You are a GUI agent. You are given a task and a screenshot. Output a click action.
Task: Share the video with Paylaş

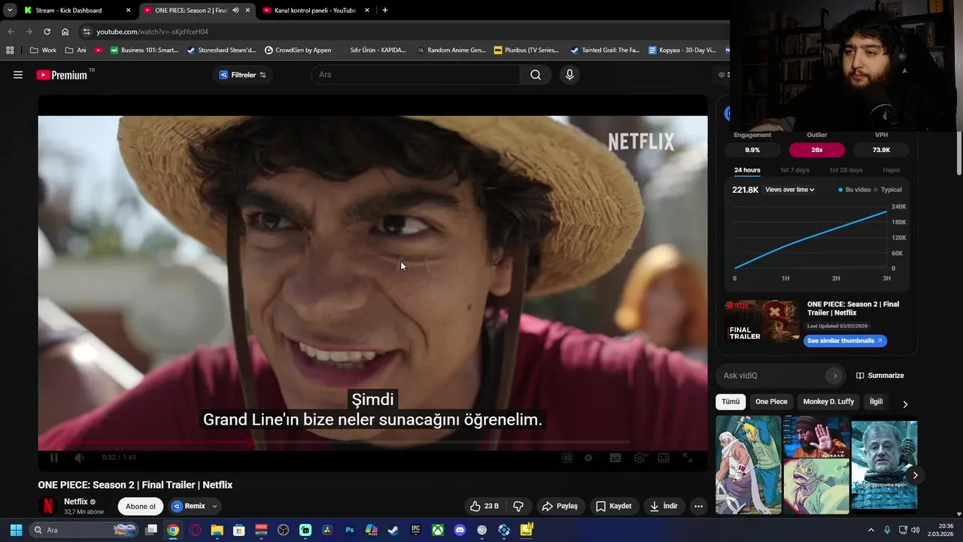pos(560,506)
